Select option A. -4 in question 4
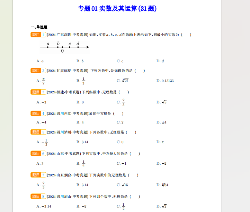The image size is (250, 212). click(41, 122)
